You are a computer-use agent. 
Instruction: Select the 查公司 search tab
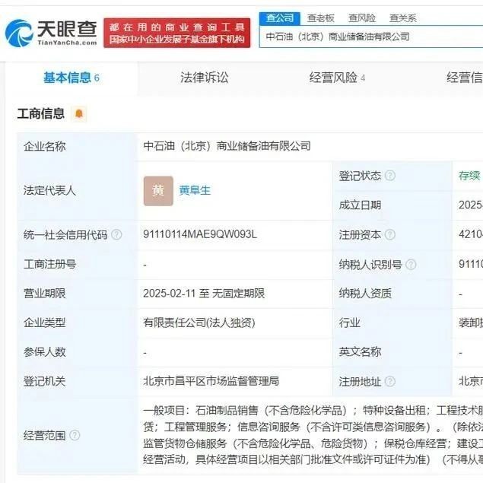(x=280, y=18)
